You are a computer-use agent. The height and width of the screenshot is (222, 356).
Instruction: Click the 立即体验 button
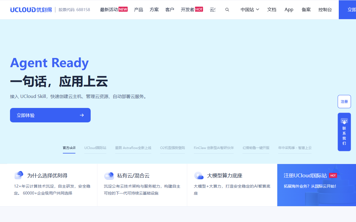50,115
